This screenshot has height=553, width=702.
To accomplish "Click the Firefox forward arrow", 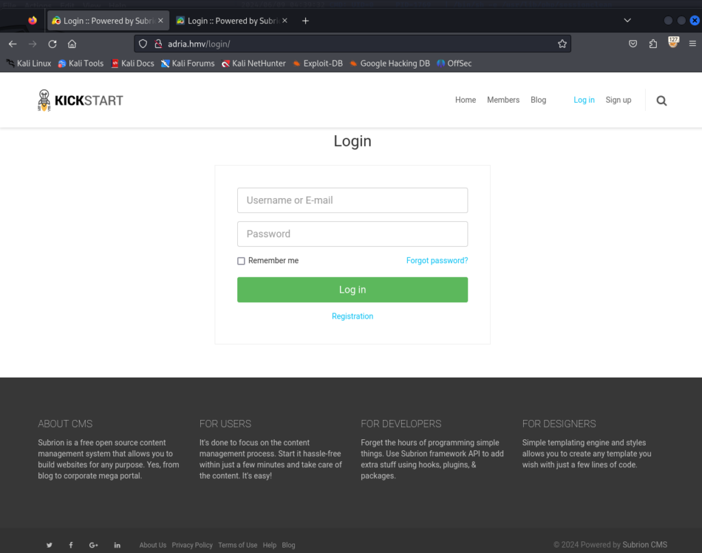I will click(x=32, y=44).
